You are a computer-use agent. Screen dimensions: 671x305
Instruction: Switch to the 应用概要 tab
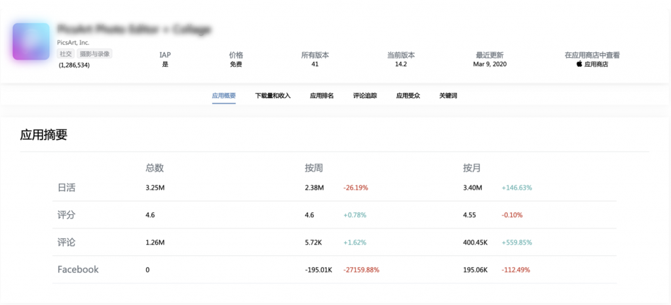224,96
